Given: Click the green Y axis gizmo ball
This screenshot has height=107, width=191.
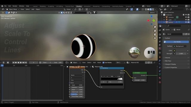Looking at the screenshot, I should click(154, 21).
